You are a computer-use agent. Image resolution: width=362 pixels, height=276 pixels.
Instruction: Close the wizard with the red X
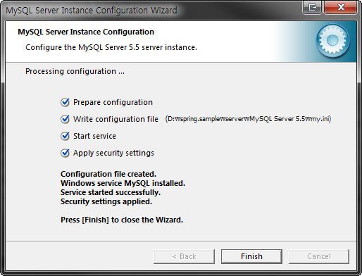(341, 7)
